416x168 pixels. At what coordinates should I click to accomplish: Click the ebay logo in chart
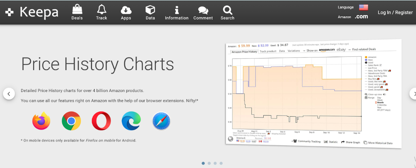pyautogui.click(x=341, y=49)
